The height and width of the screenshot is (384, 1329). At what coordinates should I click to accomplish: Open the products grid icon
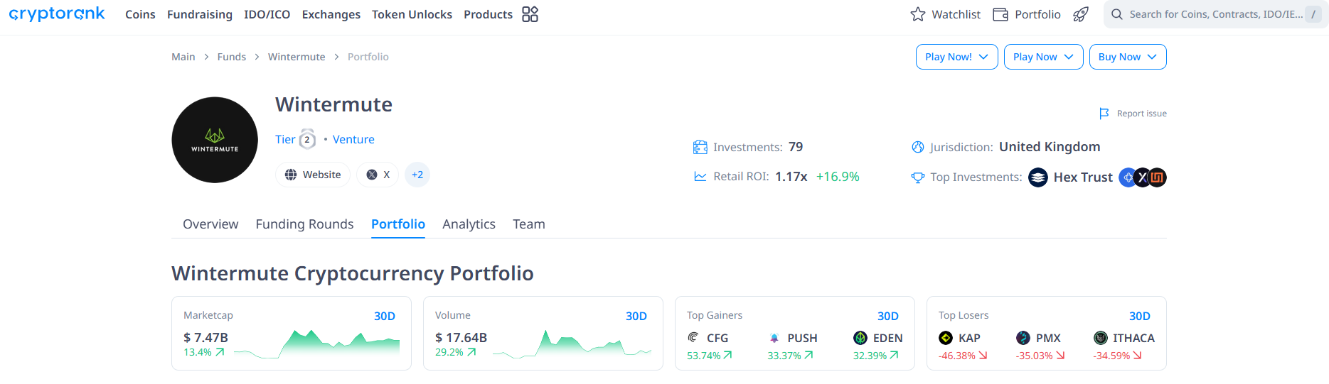[530, 14]
